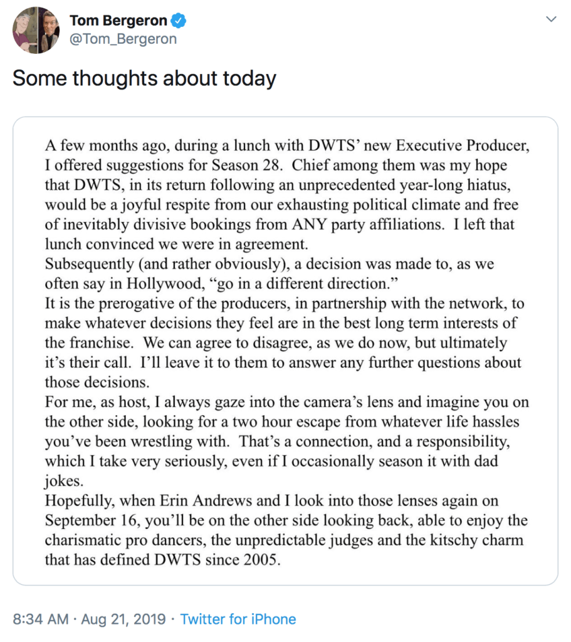Screen dimensions: 571x642
Task: Click the @Tom_Bergeron handle
Action: pos(123,39)
